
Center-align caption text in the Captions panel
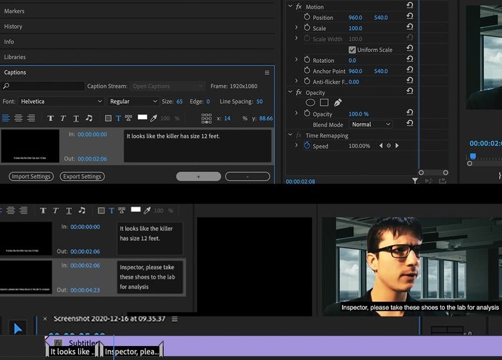[x=18, y=118]
